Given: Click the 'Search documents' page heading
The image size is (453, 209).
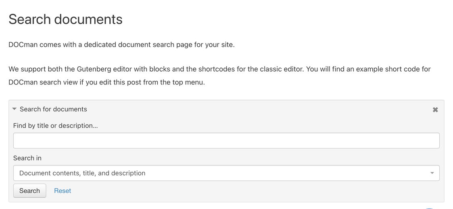Looking at the screenshot, I should pos(66,19).
